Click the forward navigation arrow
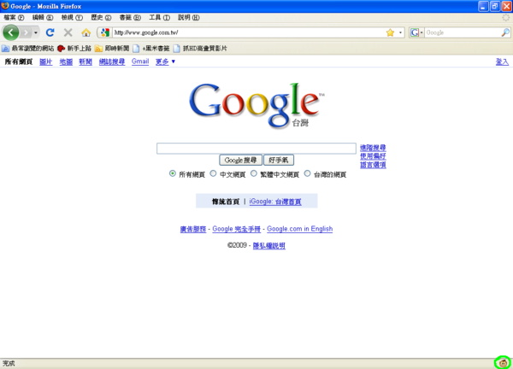 pyautogui.click(x=25, y=32)
